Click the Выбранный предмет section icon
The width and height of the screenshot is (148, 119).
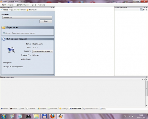pos(4,39)
